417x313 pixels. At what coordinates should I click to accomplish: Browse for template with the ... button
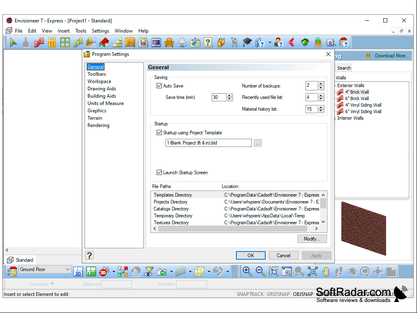(x=258, y=143)
